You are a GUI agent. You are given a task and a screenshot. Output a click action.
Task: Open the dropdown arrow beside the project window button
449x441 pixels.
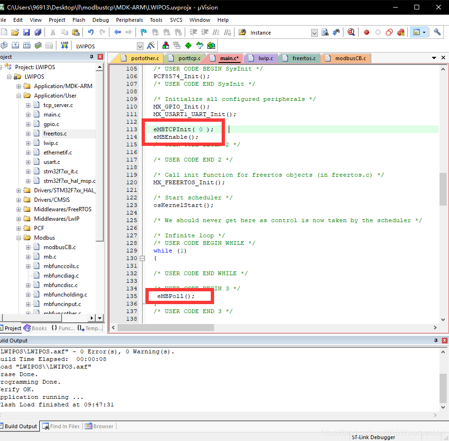point(424,32)
